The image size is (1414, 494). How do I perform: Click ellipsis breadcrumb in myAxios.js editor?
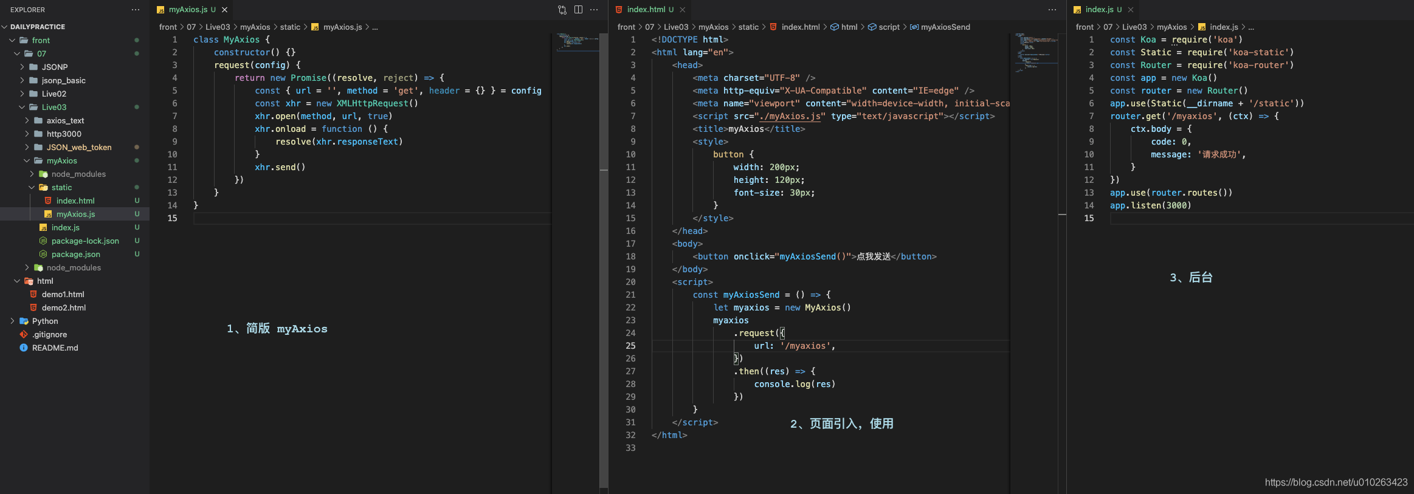coord(375,27)
